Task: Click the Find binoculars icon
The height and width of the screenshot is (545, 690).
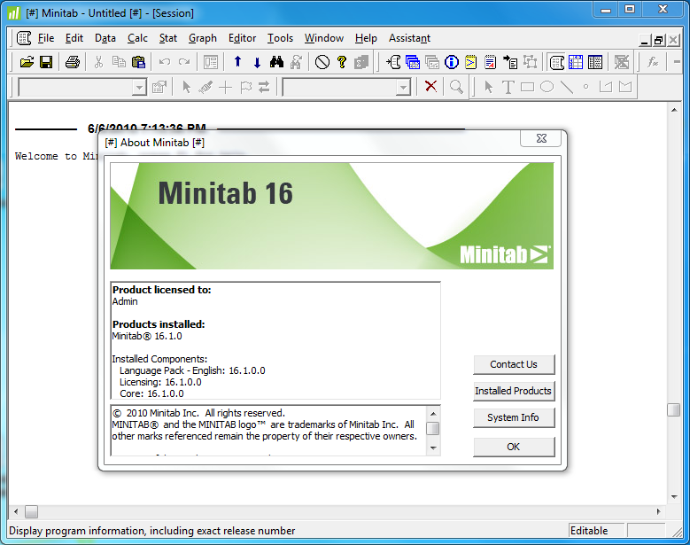Action: [x=276, y=62]
